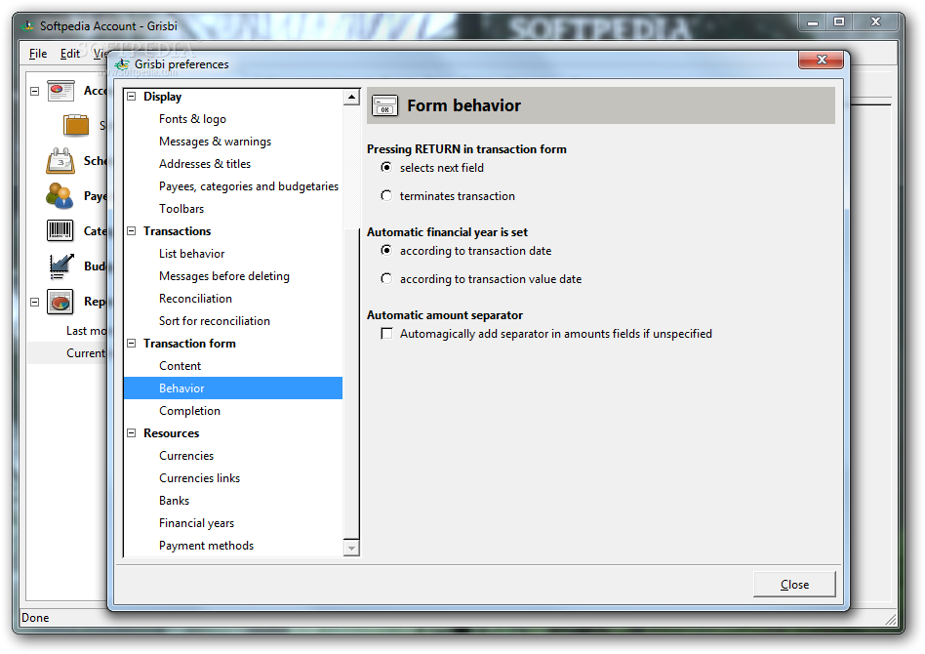Open Payees, categories and budgetaries preferences
925x654 pixels.
(x=249, y=186)
